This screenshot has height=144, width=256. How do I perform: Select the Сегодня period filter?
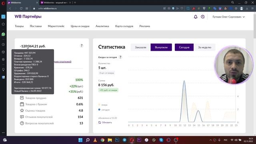[184, 47]
